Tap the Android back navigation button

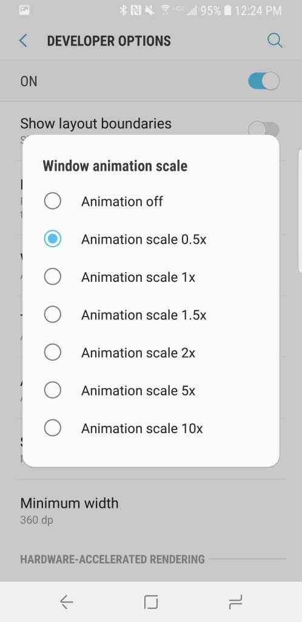[x=67, y=603]
